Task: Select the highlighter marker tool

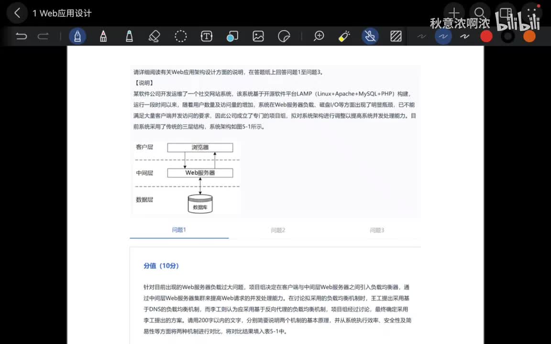Action: pyautogui.click(x=129, y=36)
